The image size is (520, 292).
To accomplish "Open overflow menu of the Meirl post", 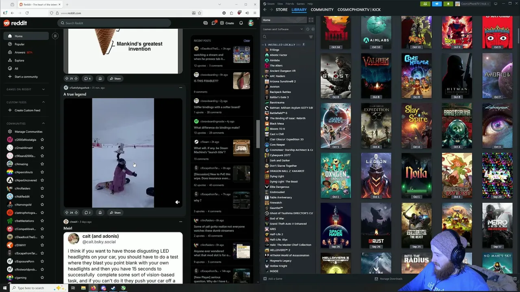I will point(181,222).
